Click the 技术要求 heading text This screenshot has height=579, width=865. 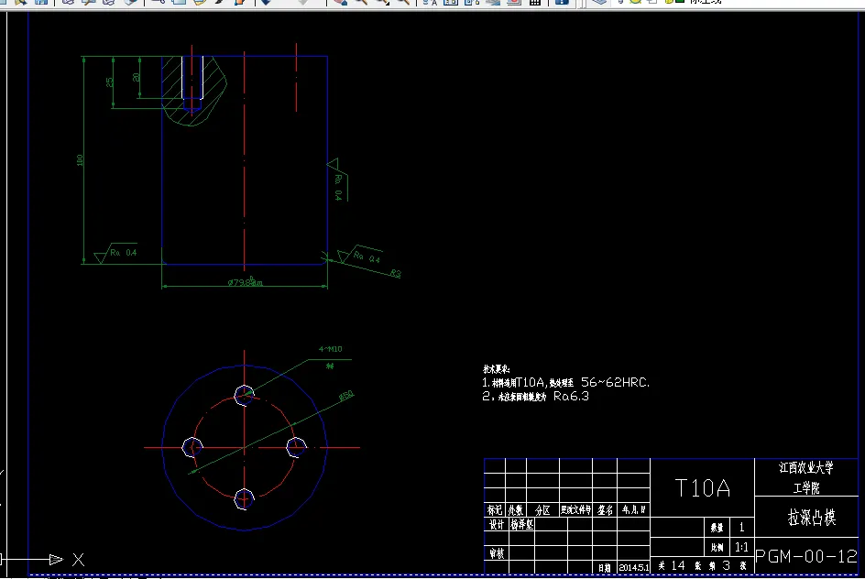496,369
